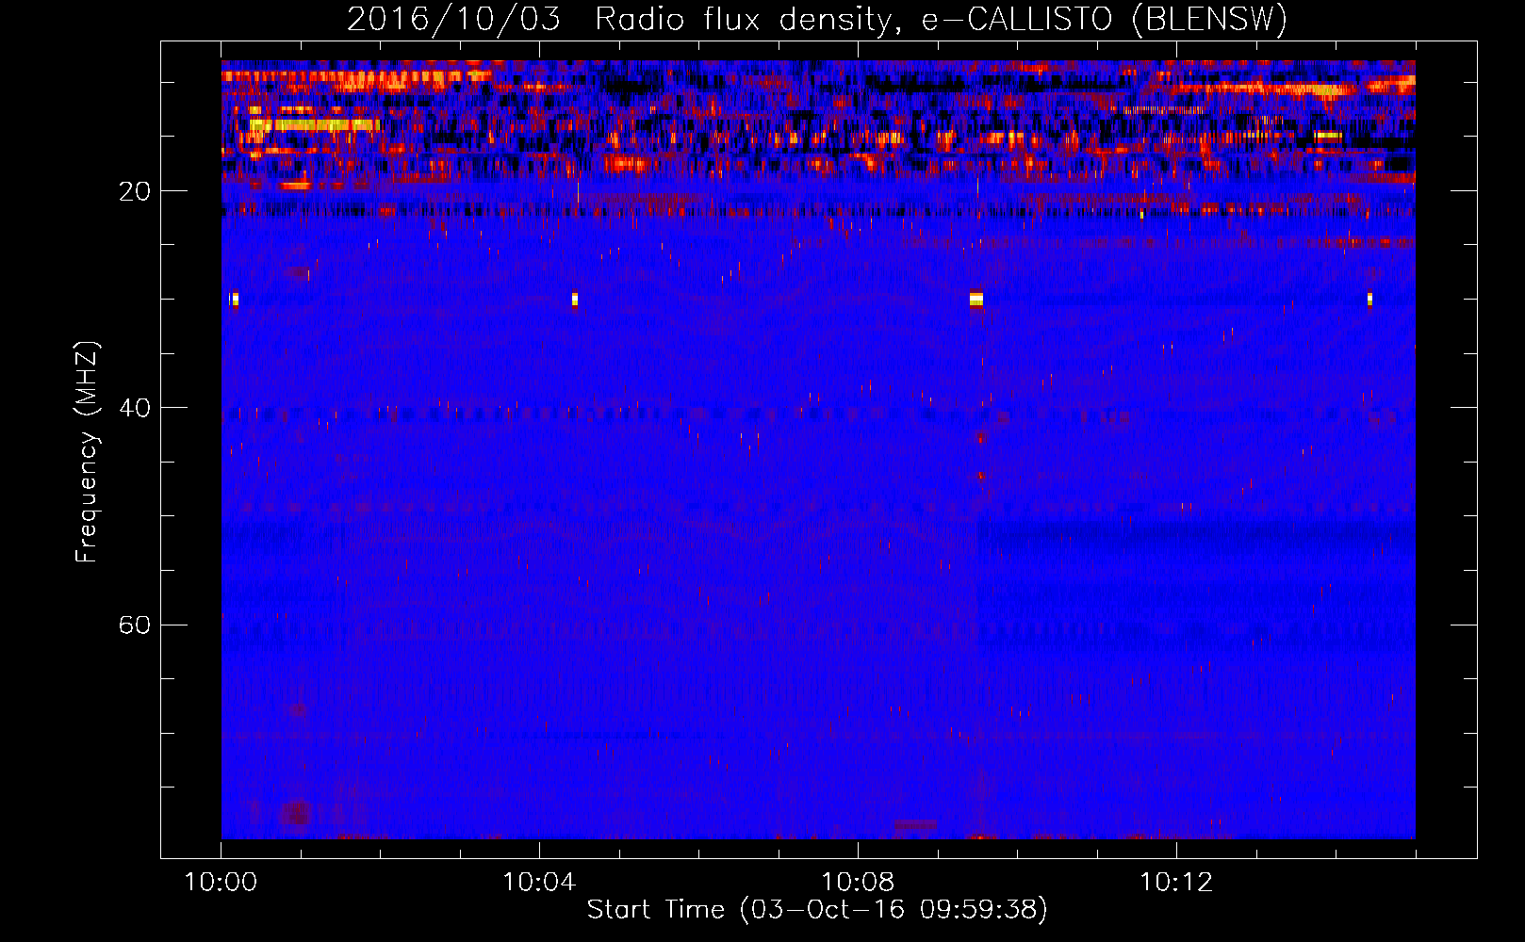Click the date "2016/10/03" in title
1525x942 pixels.
453,20
